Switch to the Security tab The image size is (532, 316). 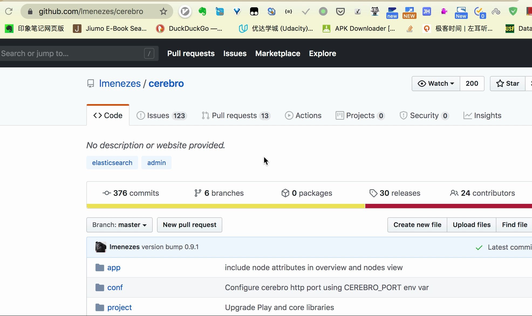(x=424, y=115)
